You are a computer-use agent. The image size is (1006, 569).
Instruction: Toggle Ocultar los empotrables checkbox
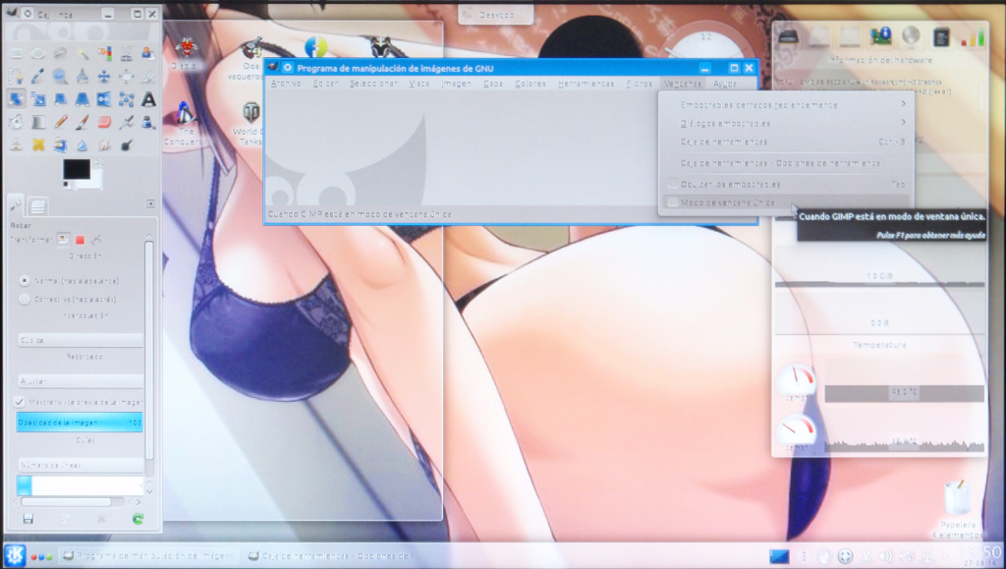point(673,184)
